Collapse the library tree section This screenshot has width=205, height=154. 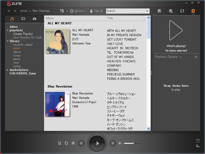click(8, 41)
